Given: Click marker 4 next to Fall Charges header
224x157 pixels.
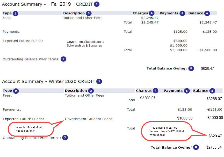Looking at the screenshot, I should pos(152,13).
